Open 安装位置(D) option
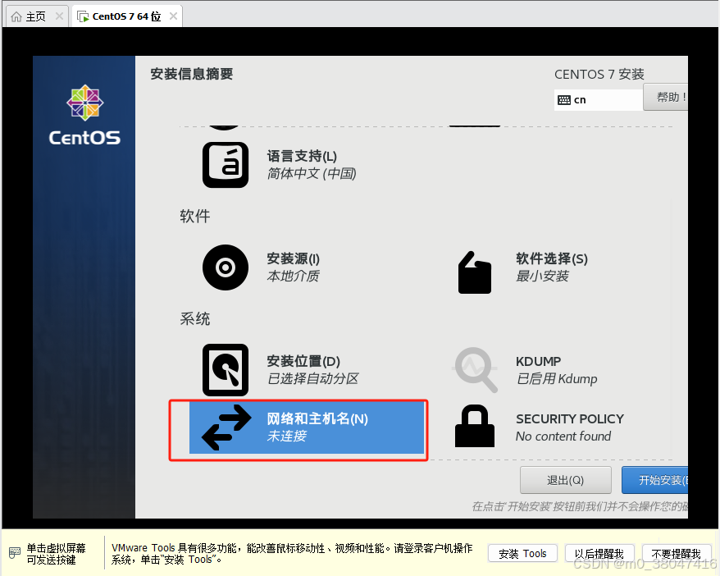This screenshot has width=720, height=576. click(x=303, y=362)
